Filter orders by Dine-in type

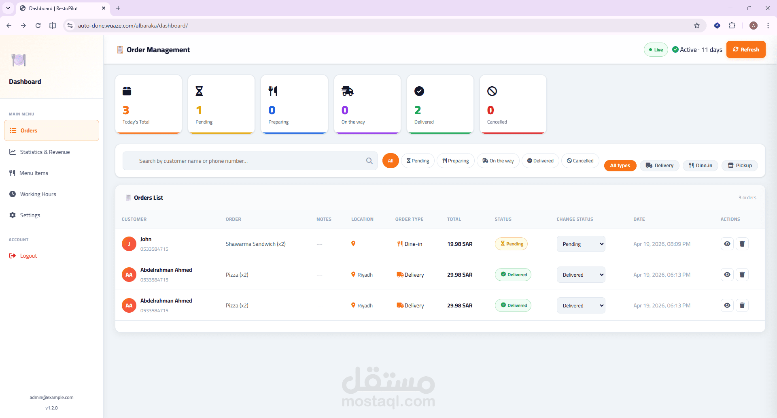(701, 166)
